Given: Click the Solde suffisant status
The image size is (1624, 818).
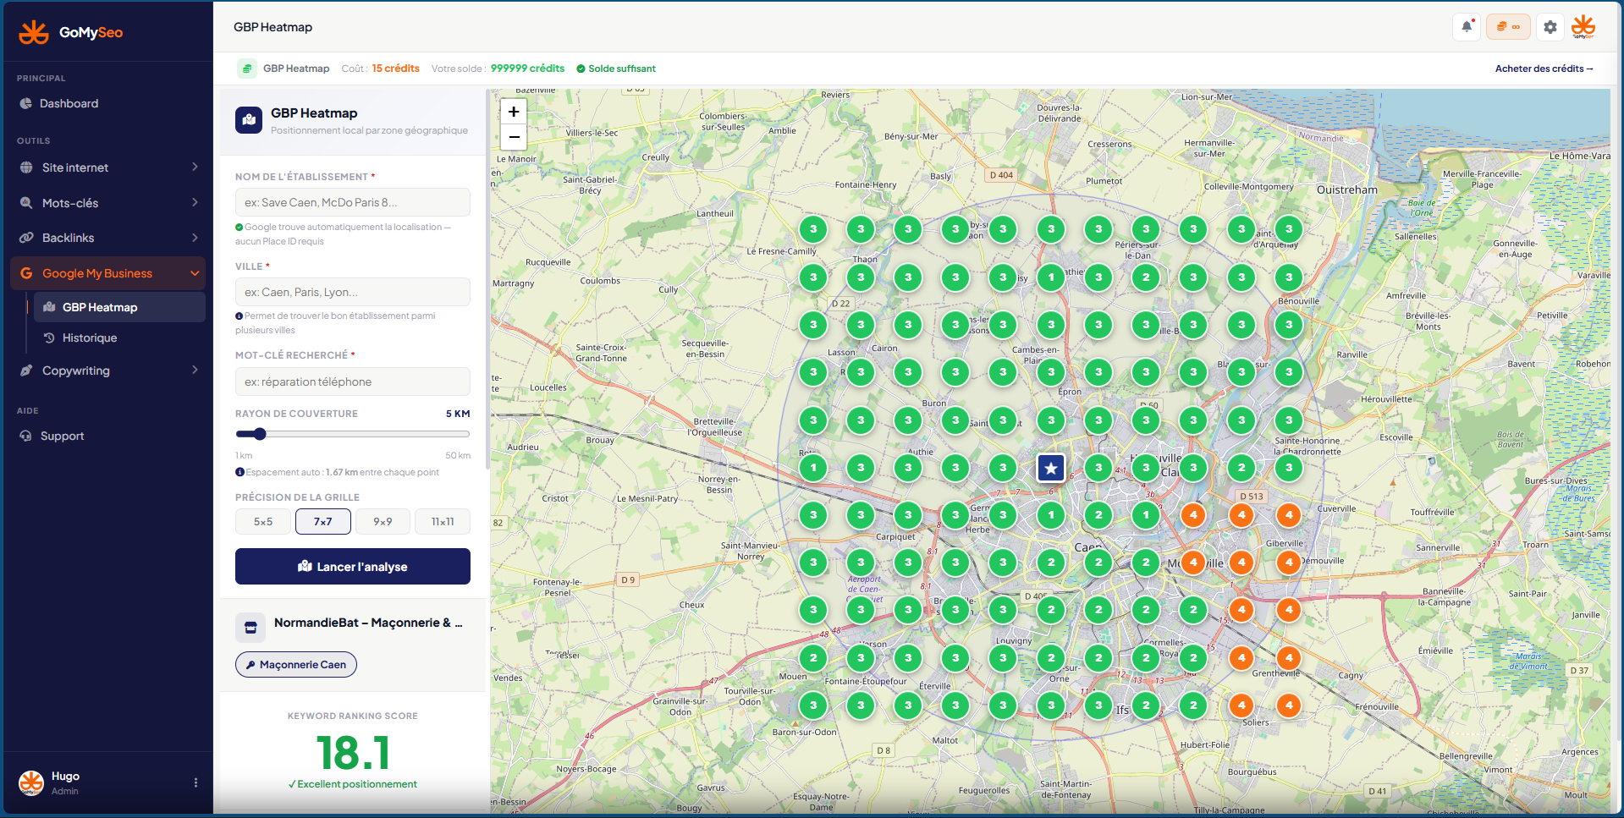Looking at the screenshot, I should point(616,69).
